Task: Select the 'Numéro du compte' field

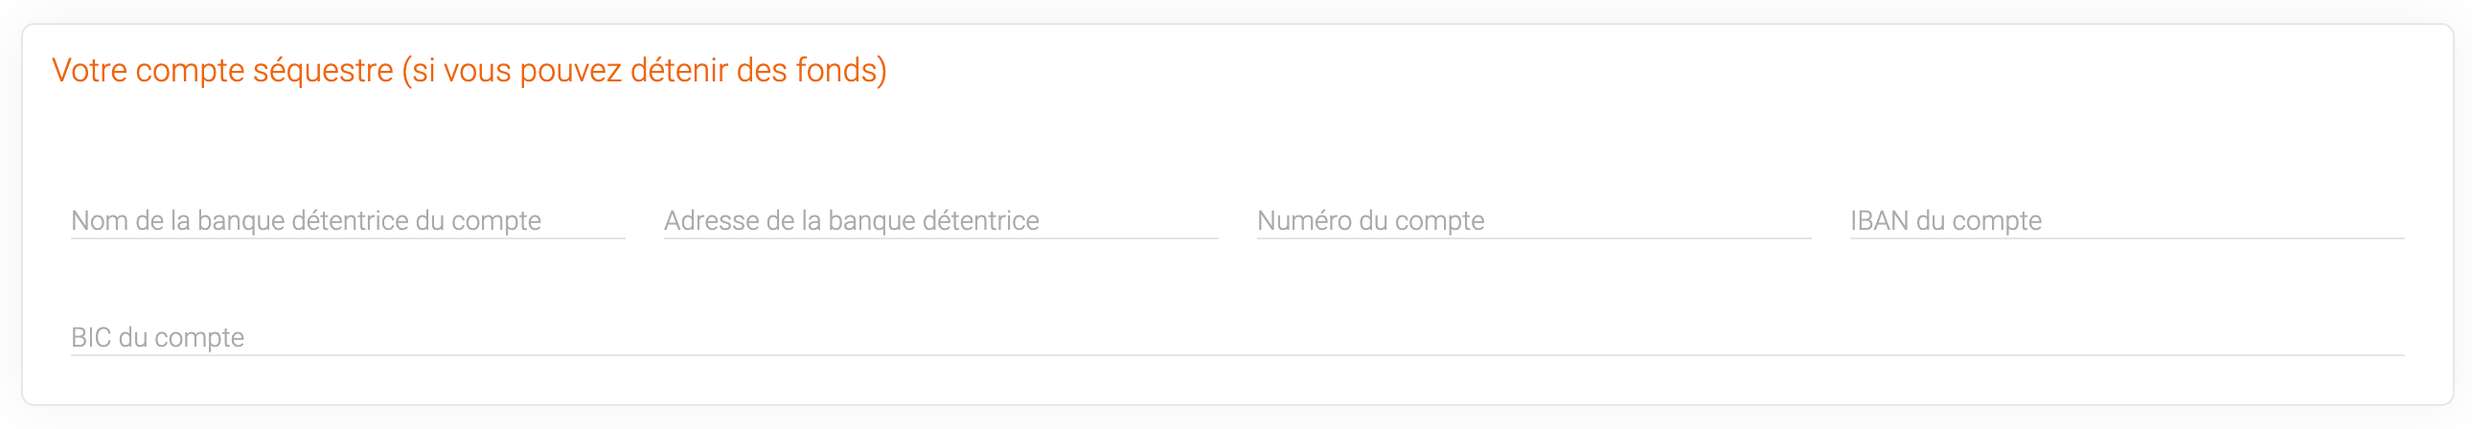Action: coord(1532,221)
